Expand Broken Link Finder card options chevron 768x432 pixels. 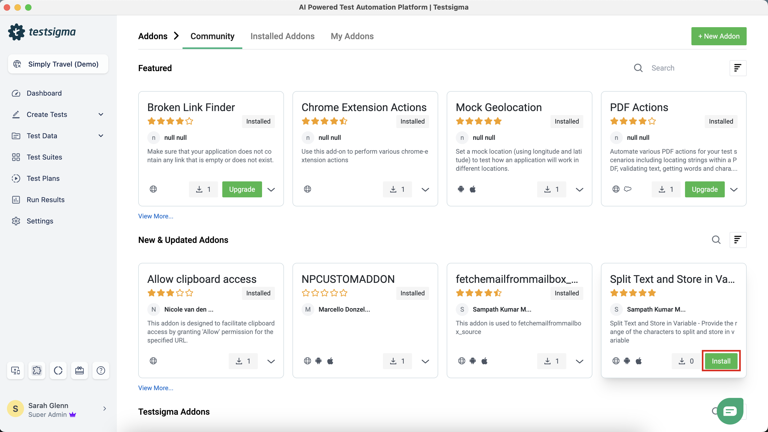click(x=271, y=190)
